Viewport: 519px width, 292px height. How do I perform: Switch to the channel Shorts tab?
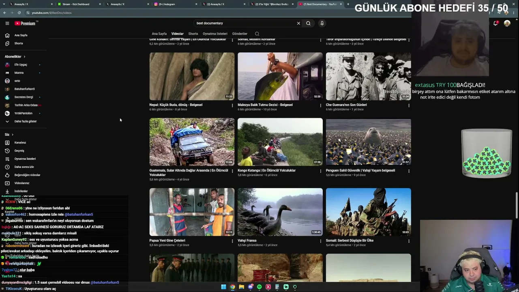(193, 34)
